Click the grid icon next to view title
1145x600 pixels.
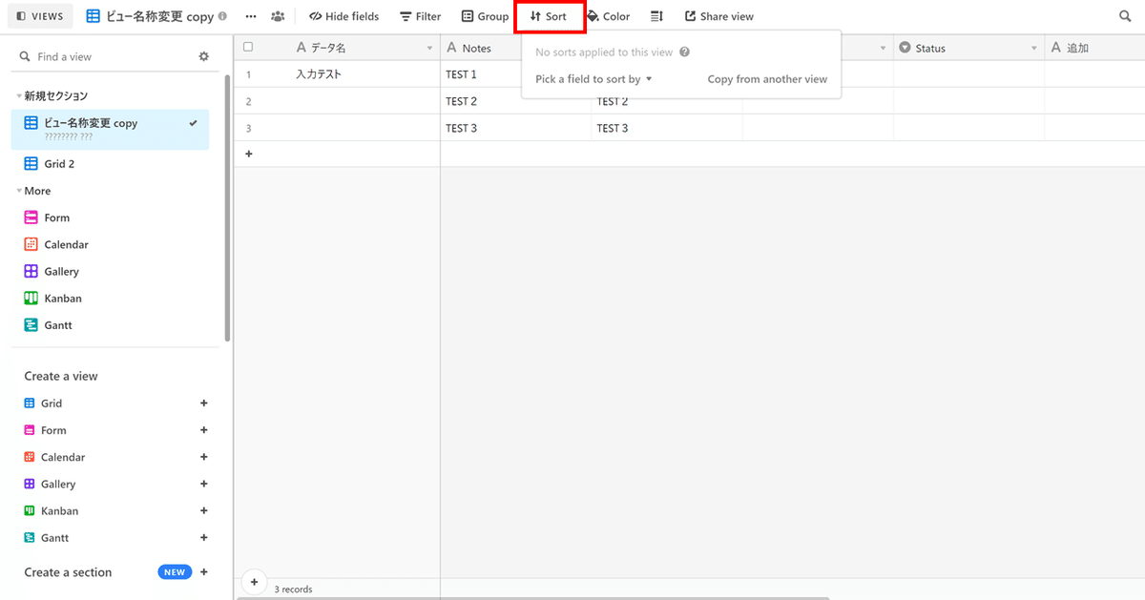(x=94, y=16)
